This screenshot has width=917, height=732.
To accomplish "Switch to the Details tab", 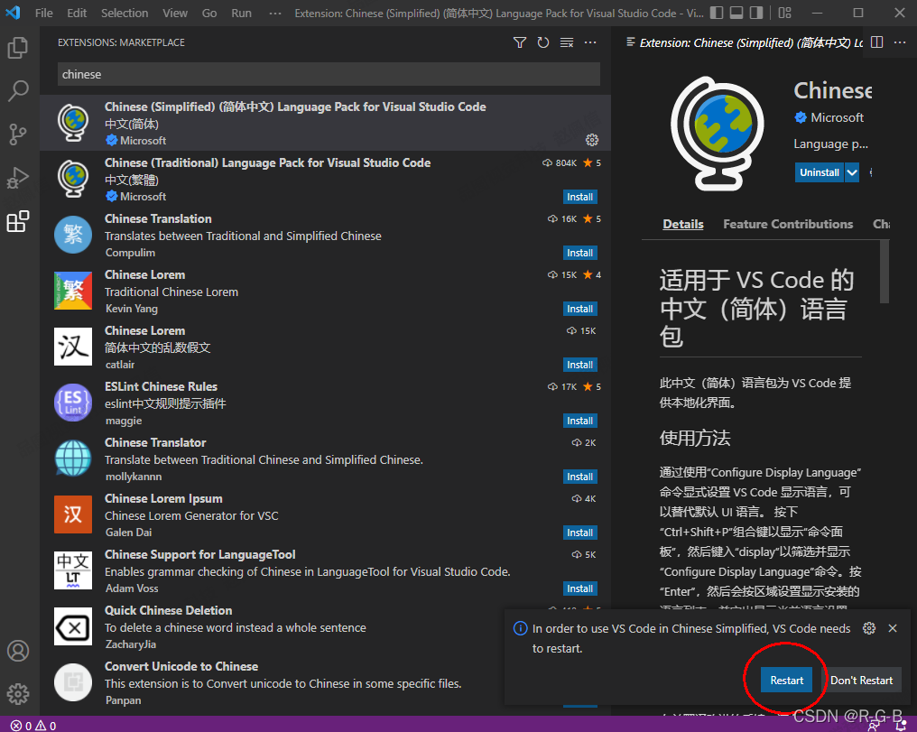I will pos(683,224).
